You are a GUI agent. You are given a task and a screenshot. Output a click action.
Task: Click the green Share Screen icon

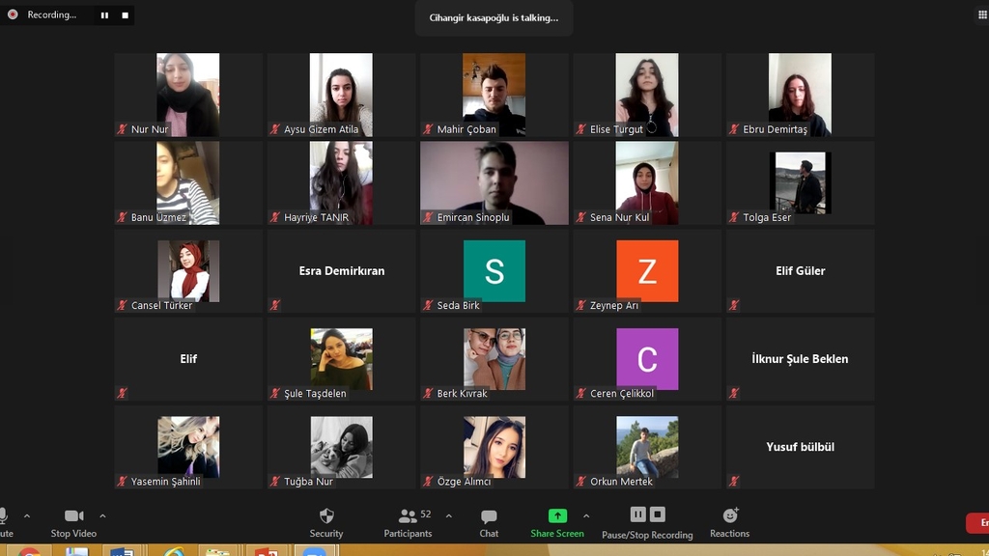point(557,516)
